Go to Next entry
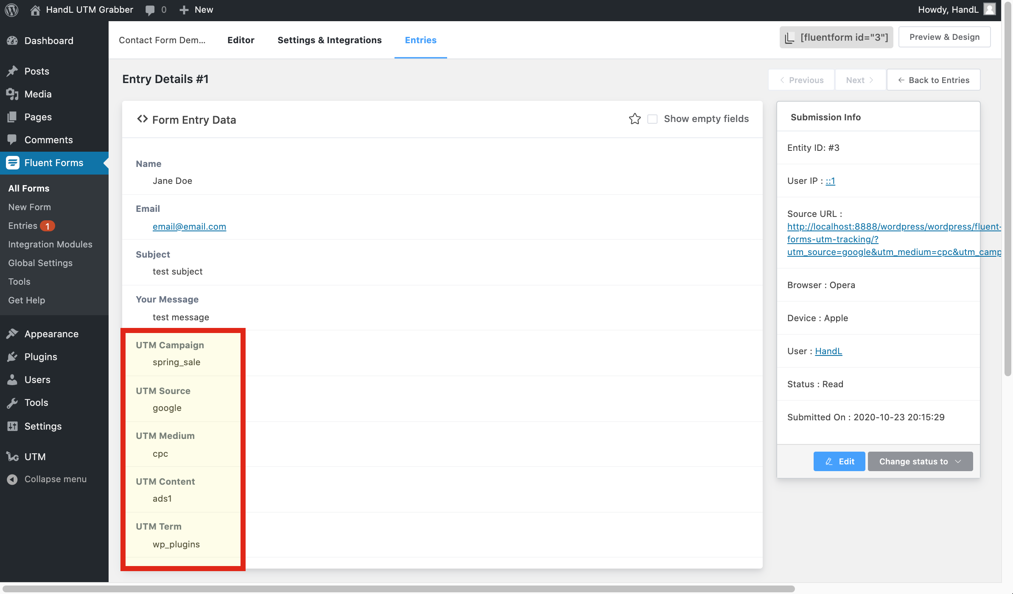Viewport: 1013px width, 594px height. click(859, 80)
